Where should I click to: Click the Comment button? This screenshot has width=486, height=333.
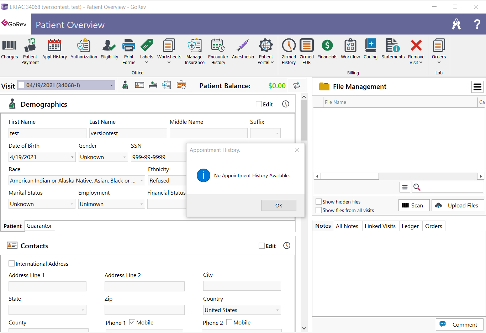(459, 324)
